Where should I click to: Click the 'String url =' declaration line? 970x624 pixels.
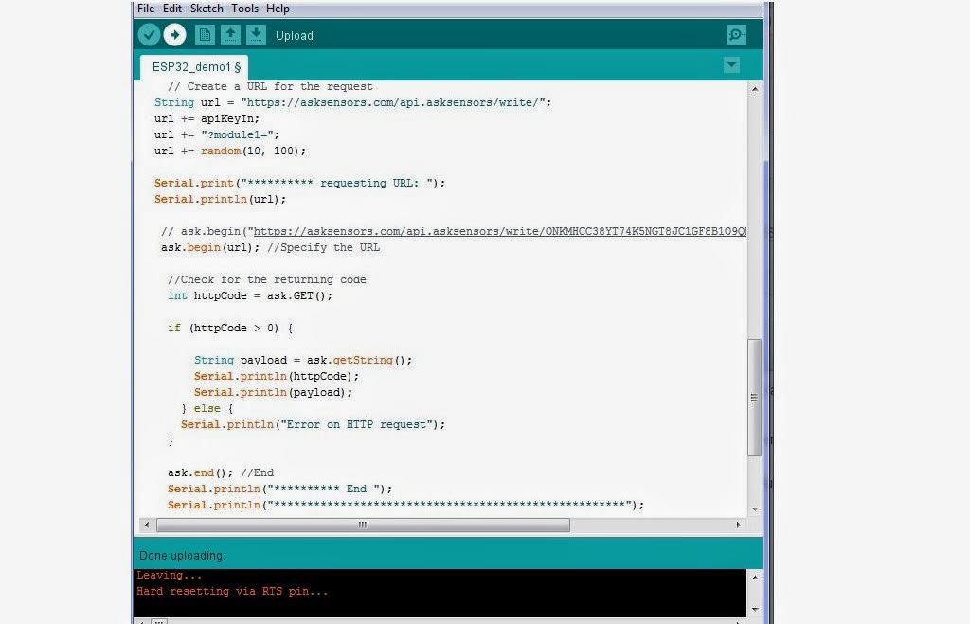pos(352,102)
